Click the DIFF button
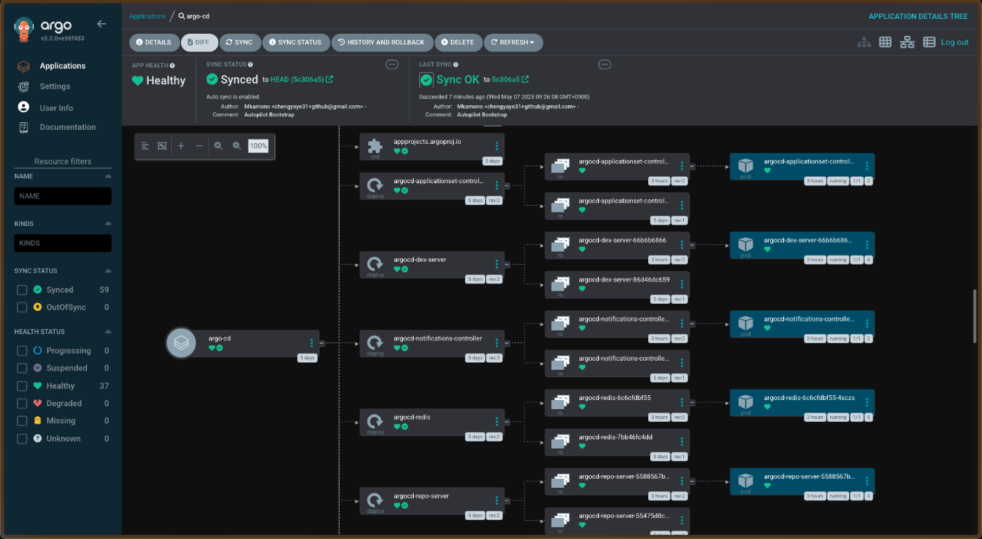This screenshot has width=982, height=539. click(199, 42)
